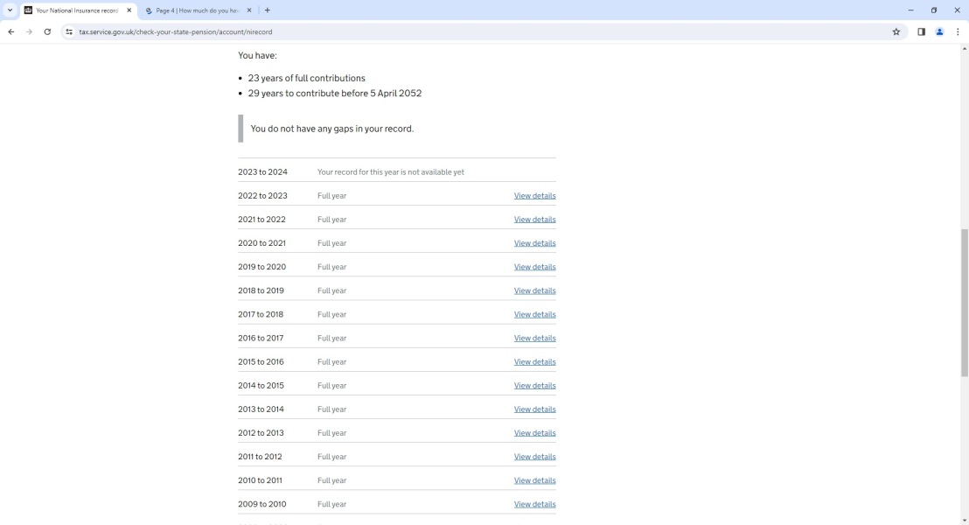Image resolution: width=969 pixels, height=525 pixels.
Task: Open View details for 2015 to 2016
Action: pyautogui.click(x=534, y=361)
